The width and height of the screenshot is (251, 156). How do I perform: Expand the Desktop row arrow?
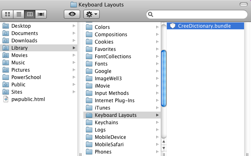tap(74, 26)
